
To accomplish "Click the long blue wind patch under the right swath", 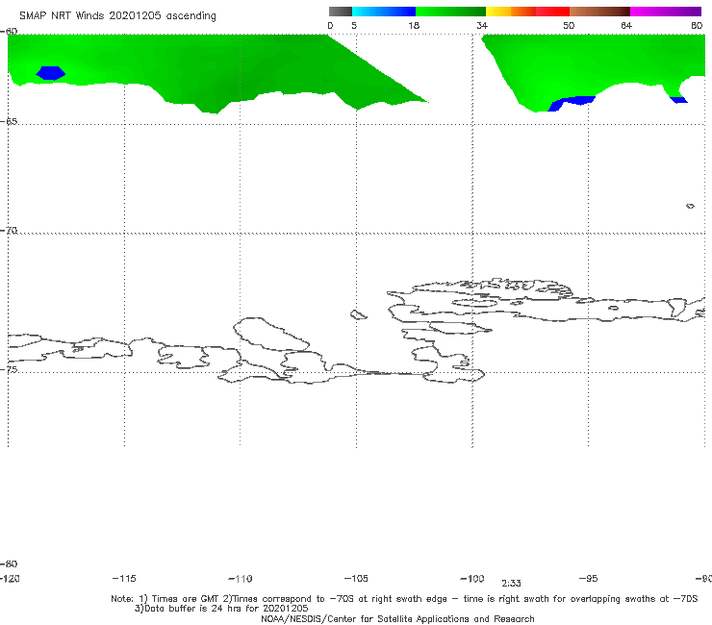I will pos(572,103).
